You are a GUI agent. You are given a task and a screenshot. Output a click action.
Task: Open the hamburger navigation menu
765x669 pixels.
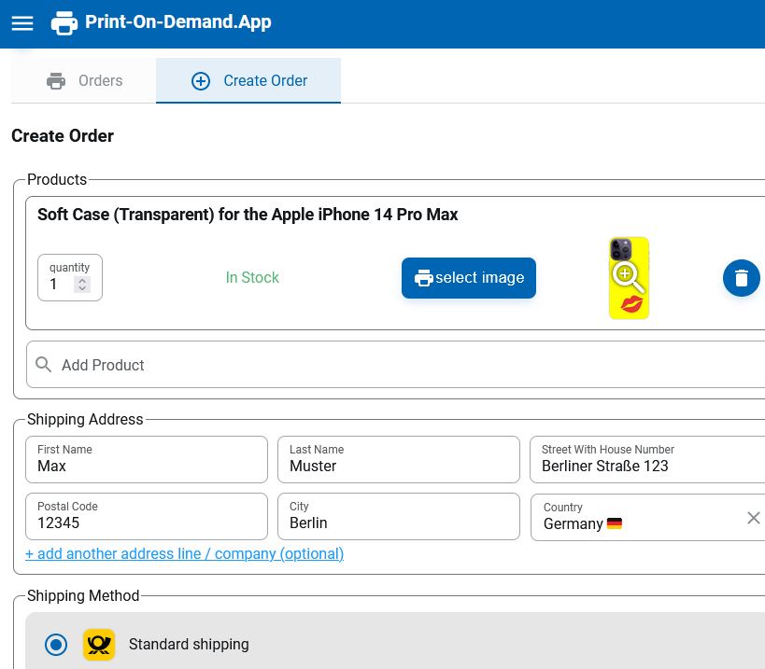click(22, 23)
